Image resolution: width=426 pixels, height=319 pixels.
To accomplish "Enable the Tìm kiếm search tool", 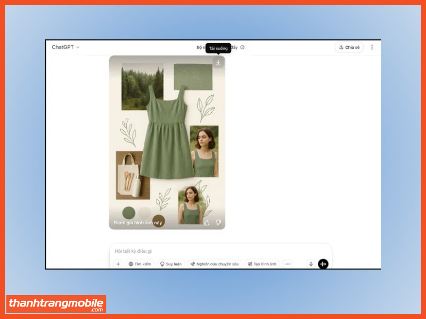I will [x=140, y=264].
